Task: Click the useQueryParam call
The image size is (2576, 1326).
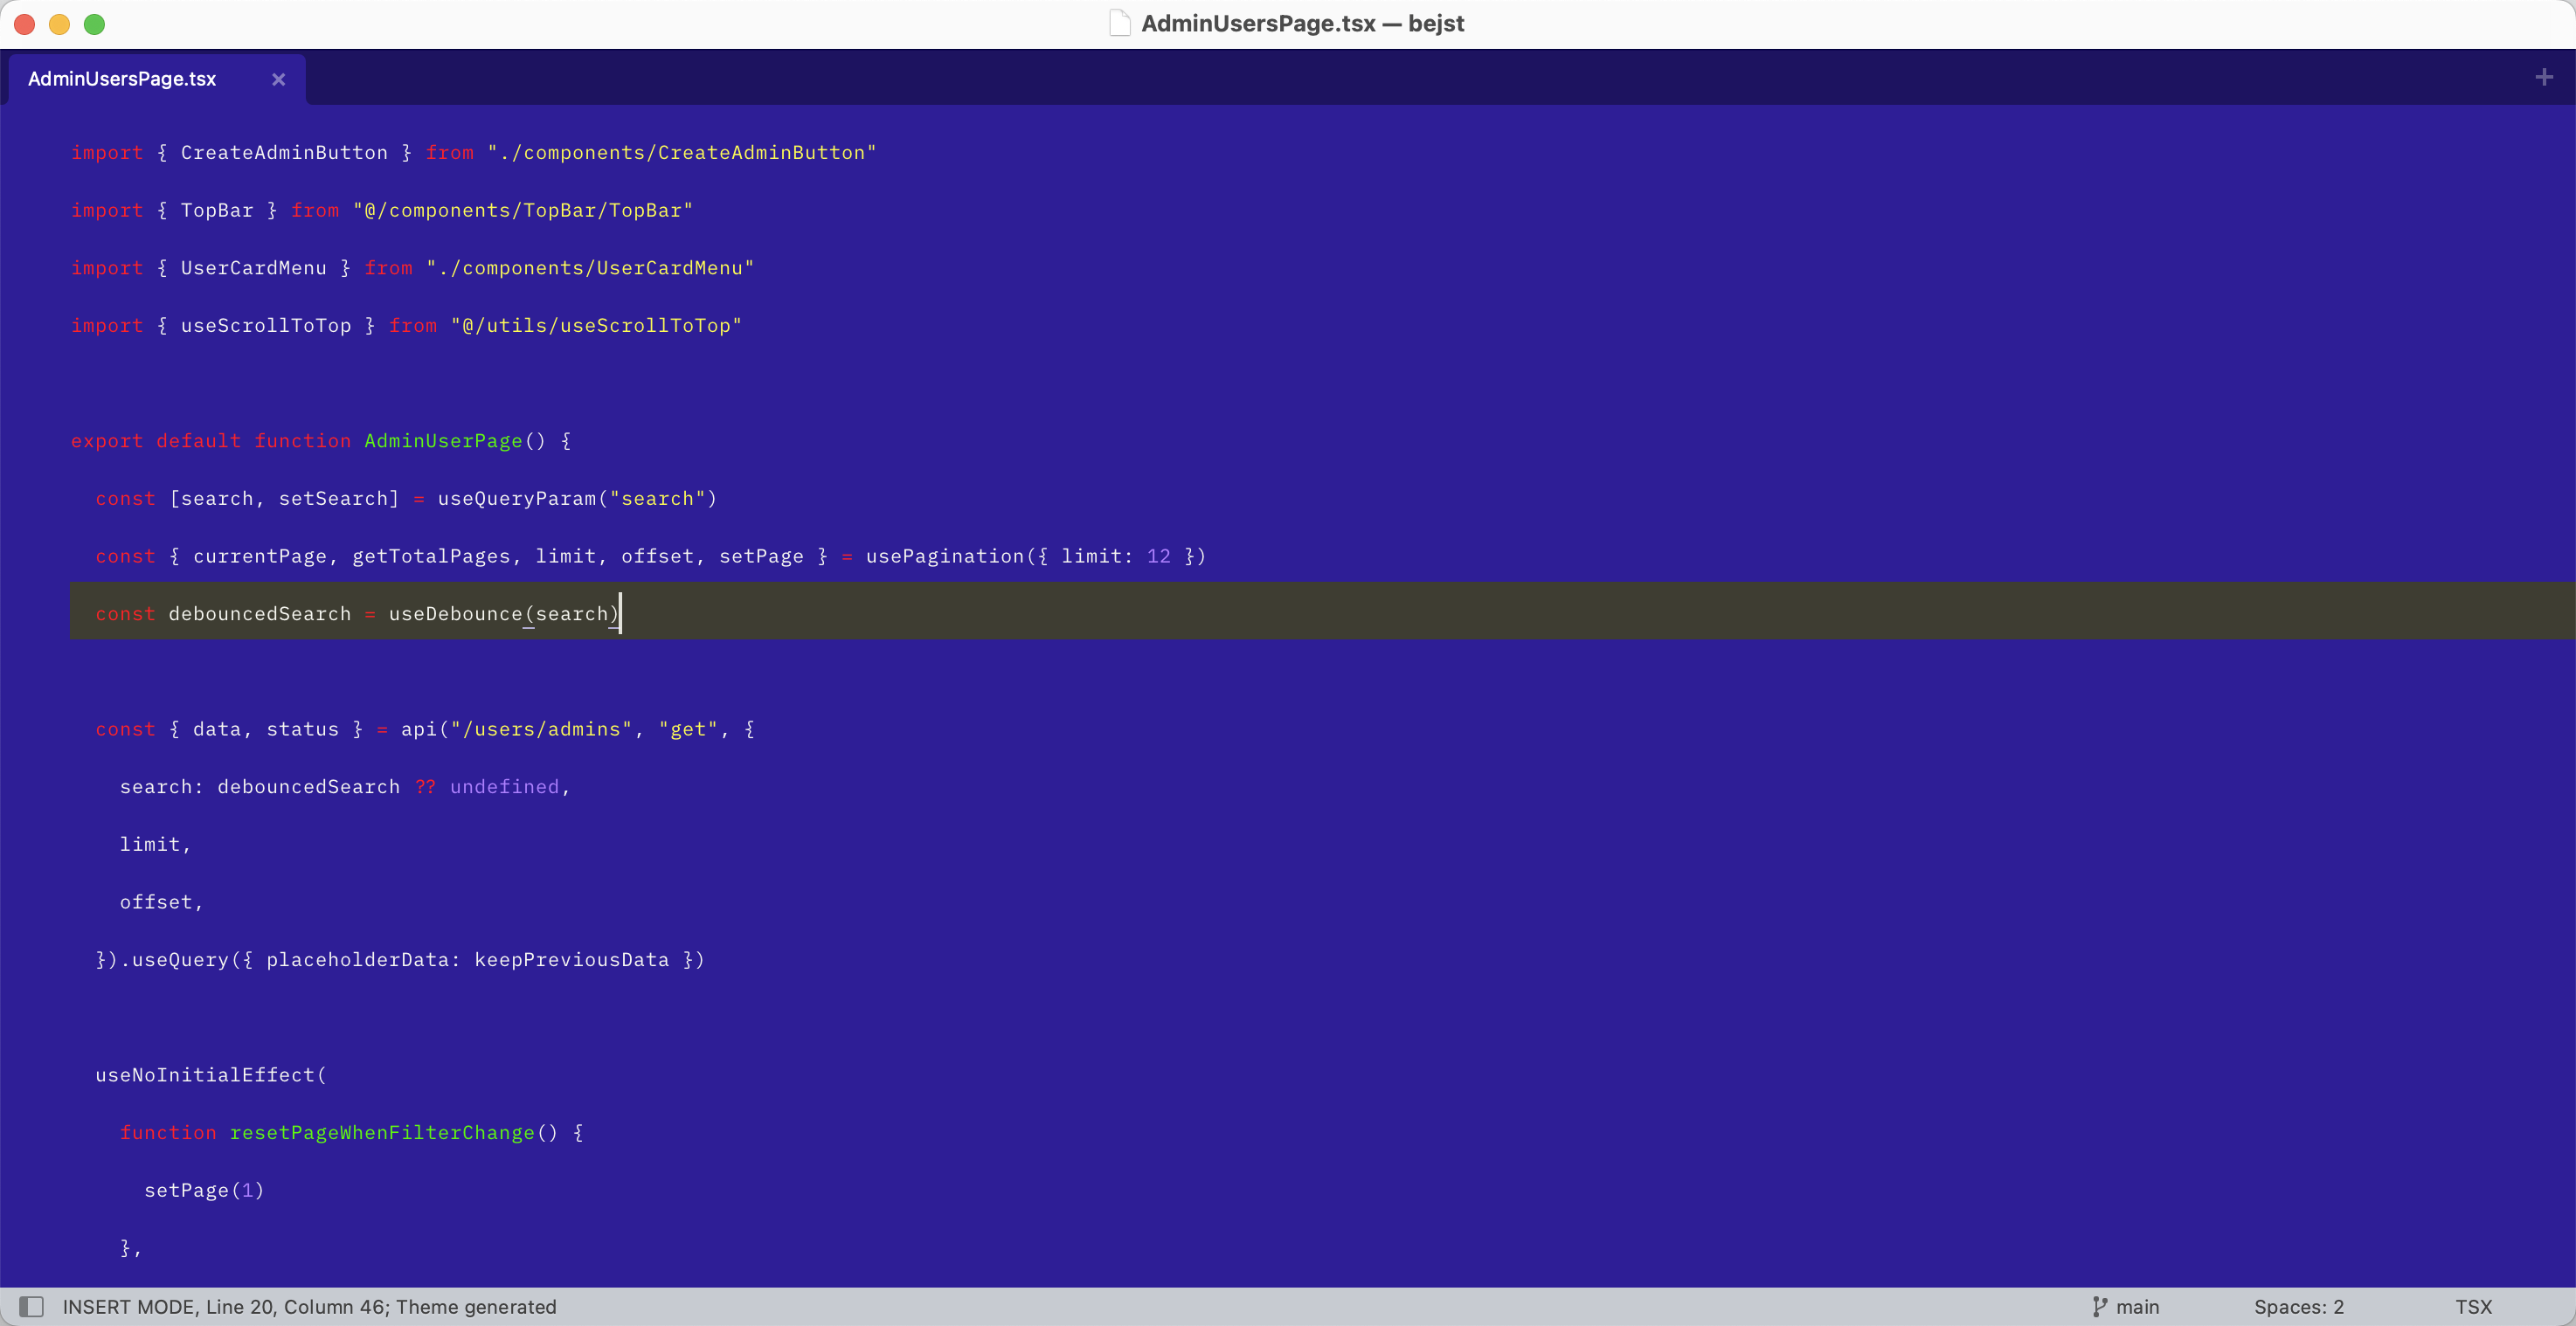Action: pyautogui.click(x=516, y=499)
